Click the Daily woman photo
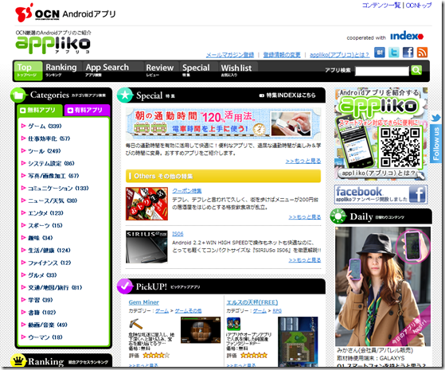This screenshot has width=445, height=370. pyautogui.click(x=383, y=286)
